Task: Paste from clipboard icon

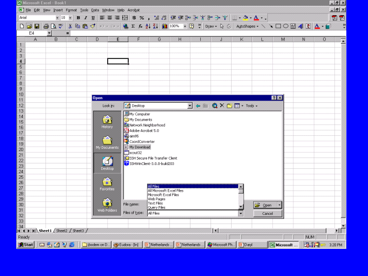Action: (85, 27)
